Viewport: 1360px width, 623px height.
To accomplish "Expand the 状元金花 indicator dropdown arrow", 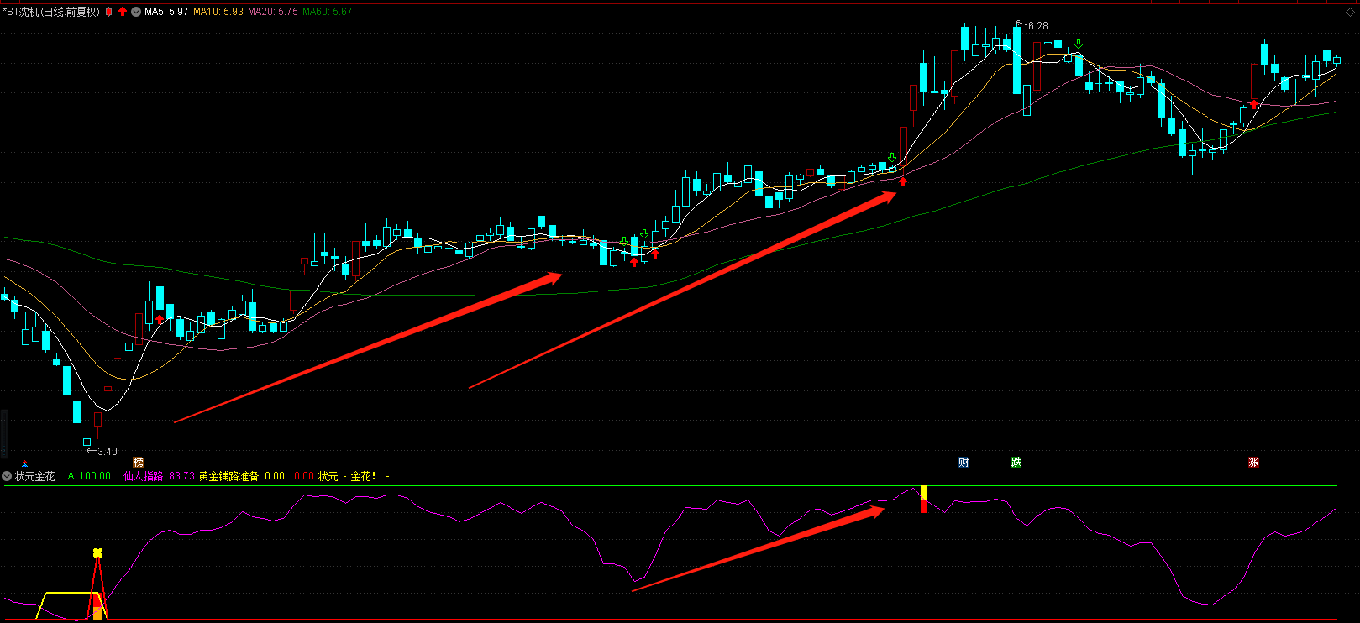I will click(x=7, y=476).
